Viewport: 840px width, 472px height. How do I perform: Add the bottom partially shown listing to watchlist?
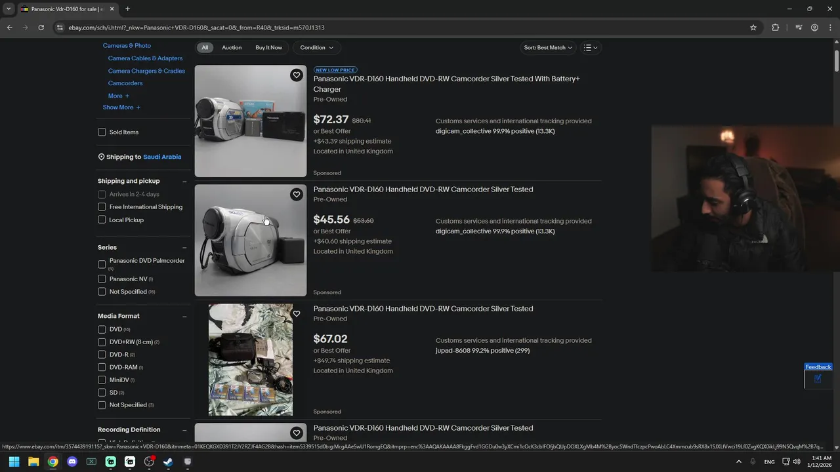[296, 433]
